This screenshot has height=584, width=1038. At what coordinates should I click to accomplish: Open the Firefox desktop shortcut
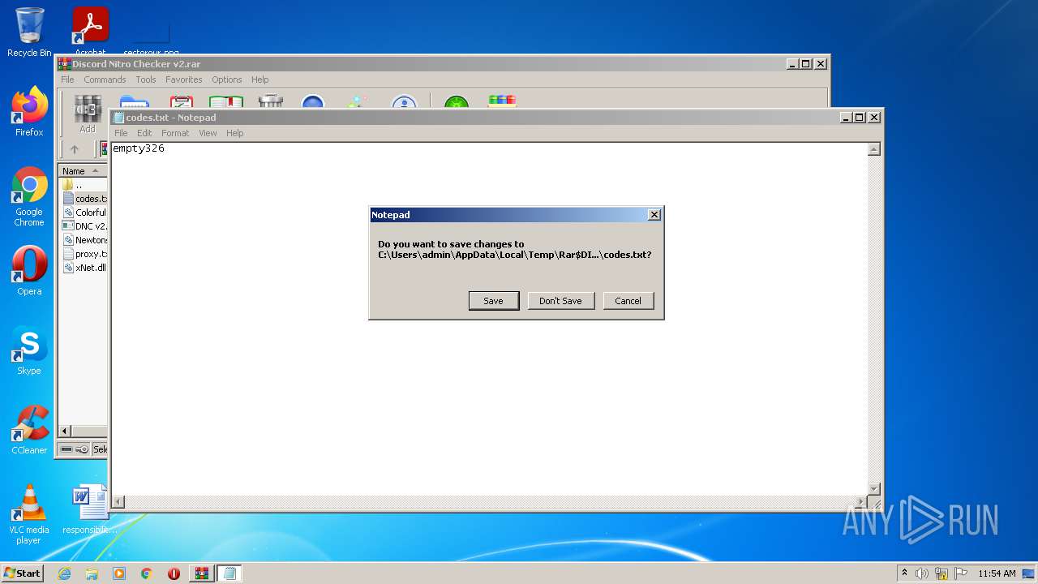click(29, 112)
